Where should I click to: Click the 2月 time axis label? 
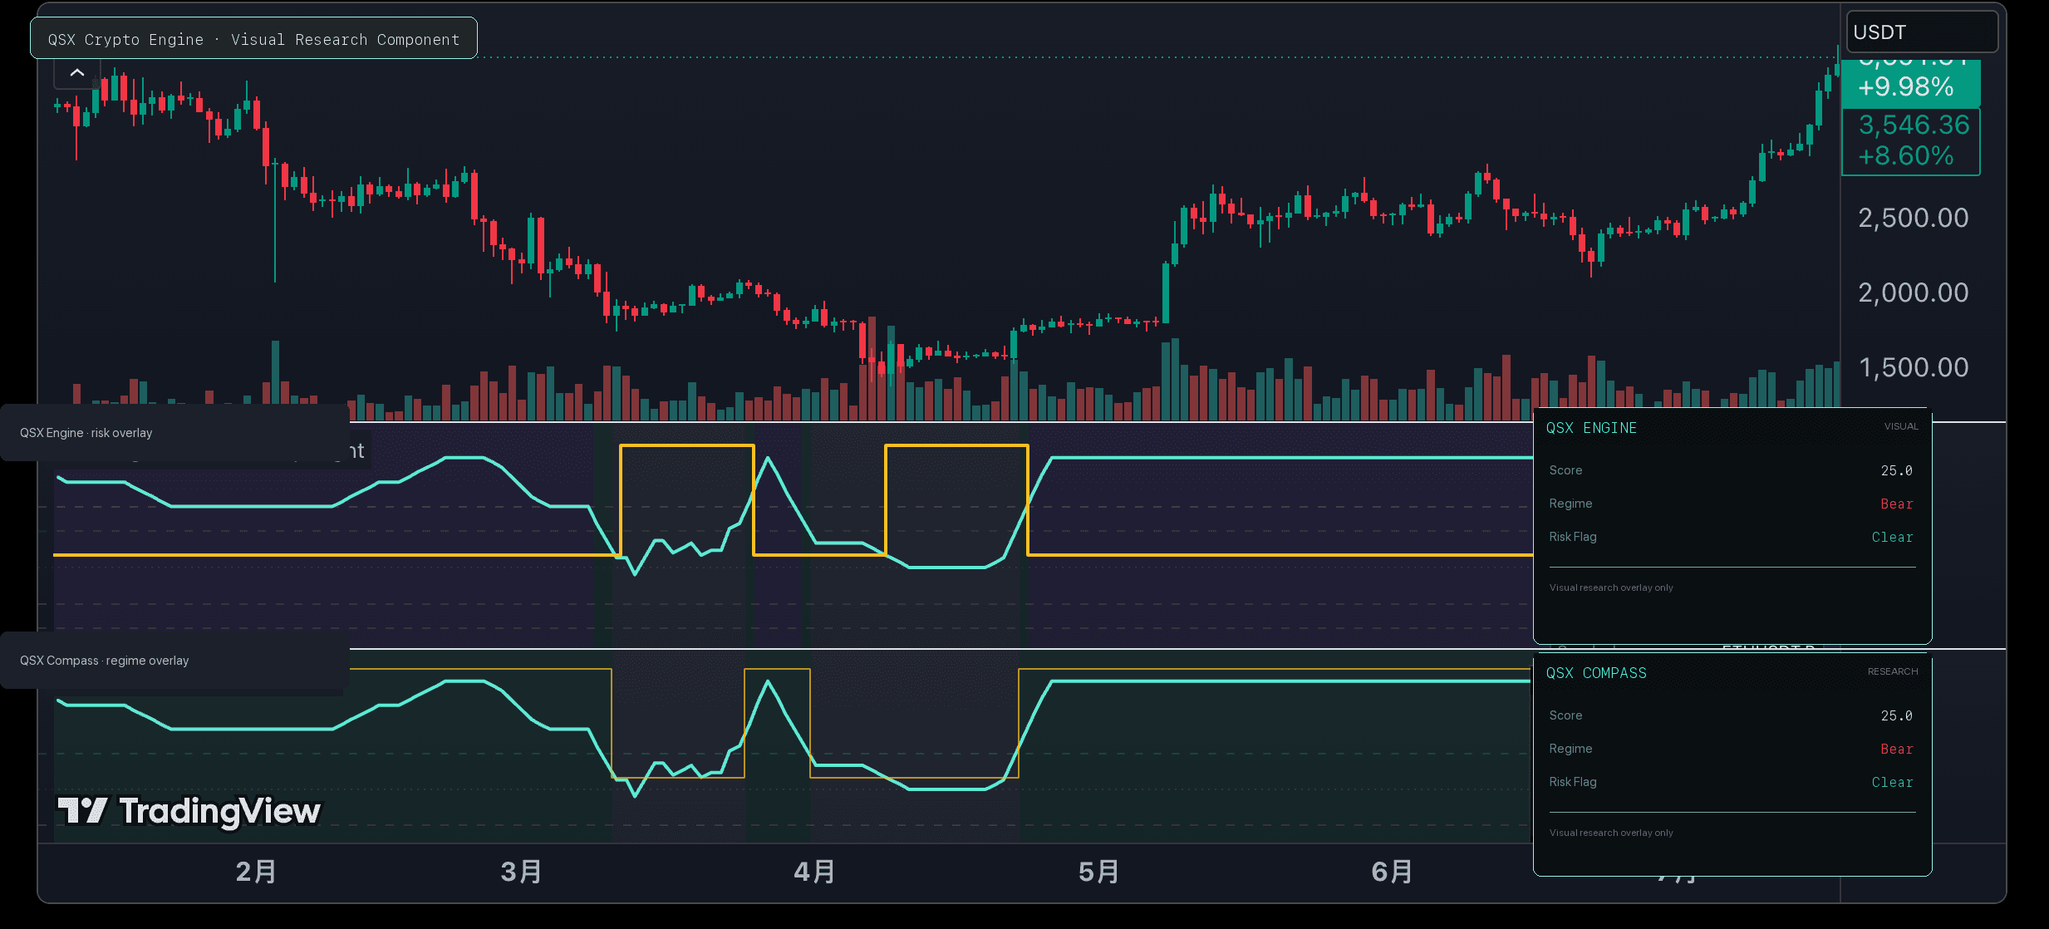[256, 872]
